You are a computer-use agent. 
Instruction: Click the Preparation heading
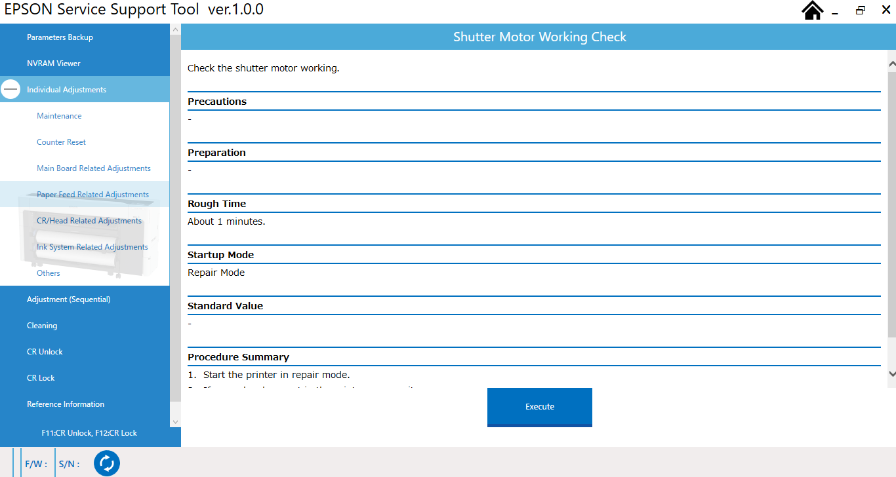[x=216, y=153]
